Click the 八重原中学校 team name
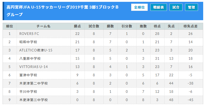205x106 pixels. [30, 58]
